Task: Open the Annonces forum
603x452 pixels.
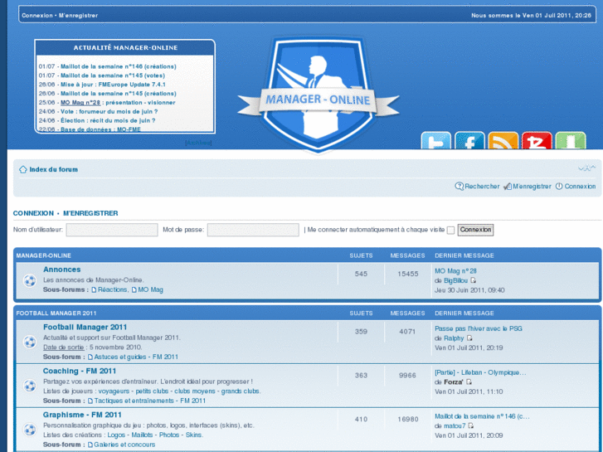Action: pos(62,270)
